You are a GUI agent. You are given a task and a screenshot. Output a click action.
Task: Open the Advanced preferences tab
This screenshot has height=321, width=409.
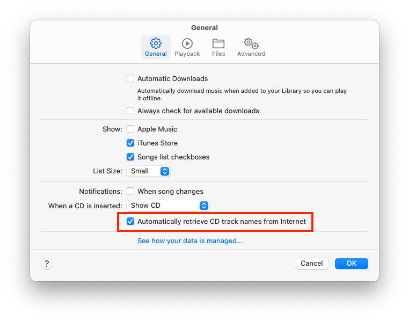(251, 47)
